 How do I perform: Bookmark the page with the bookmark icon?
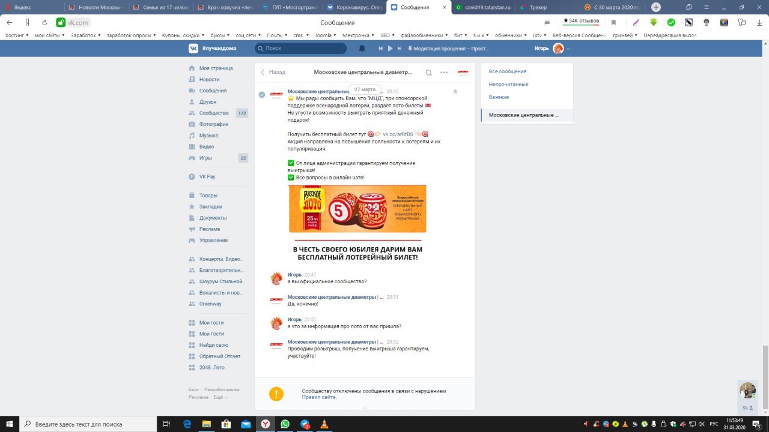coord(613,22)
